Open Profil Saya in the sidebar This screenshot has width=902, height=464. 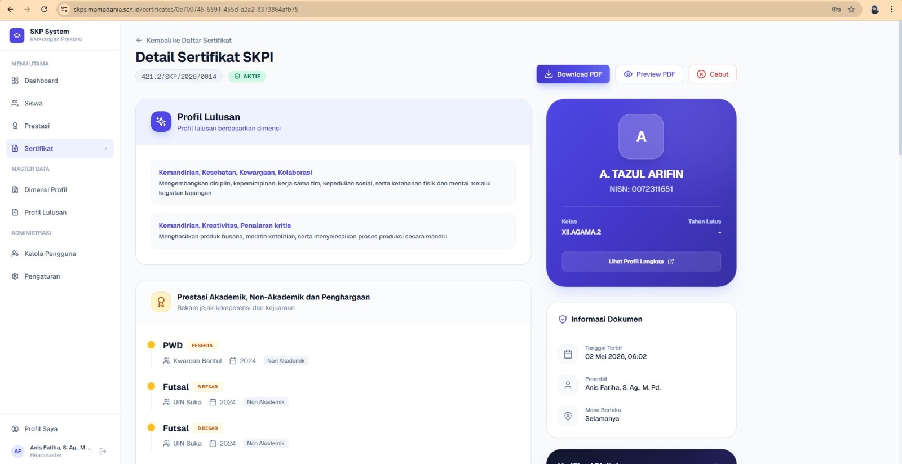coord(60,428)
